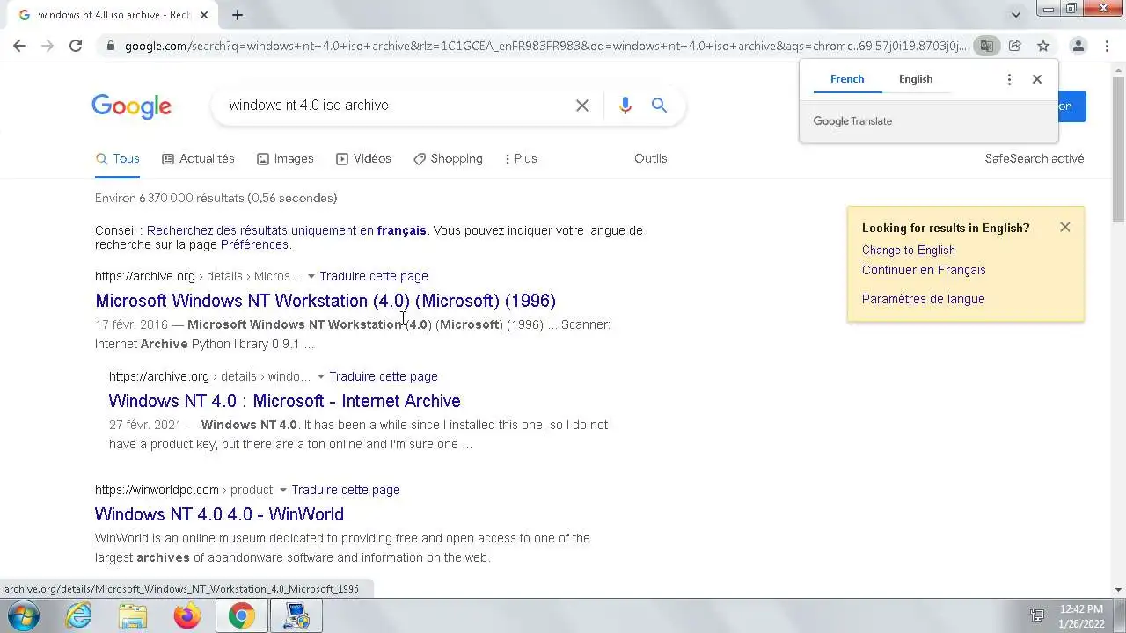Screen dimensions: 1126x633
Task: Open SafeSearch activé settings
Action: tap(1035, 159)
